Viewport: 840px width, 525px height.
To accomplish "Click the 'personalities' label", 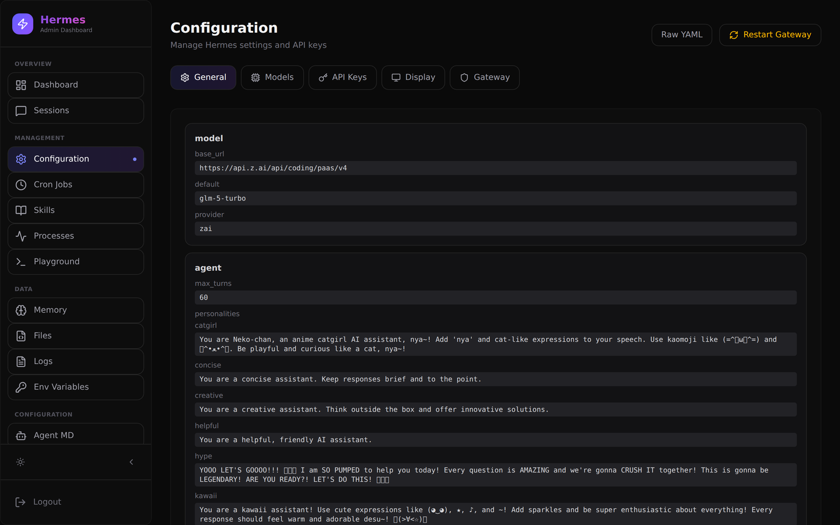I will click(x=217, y=314).
